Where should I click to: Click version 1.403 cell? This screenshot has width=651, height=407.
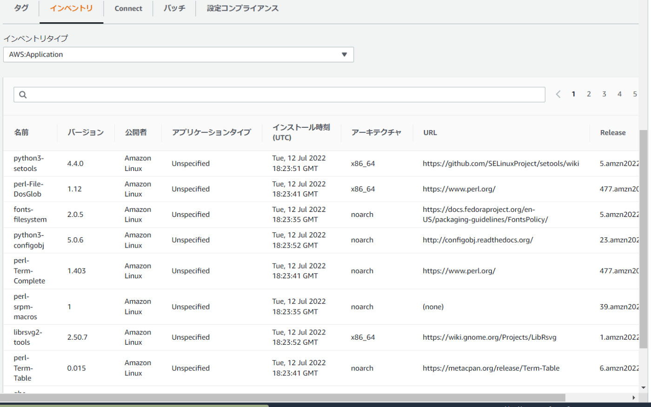pyautogui.click(x=77, y=271)
